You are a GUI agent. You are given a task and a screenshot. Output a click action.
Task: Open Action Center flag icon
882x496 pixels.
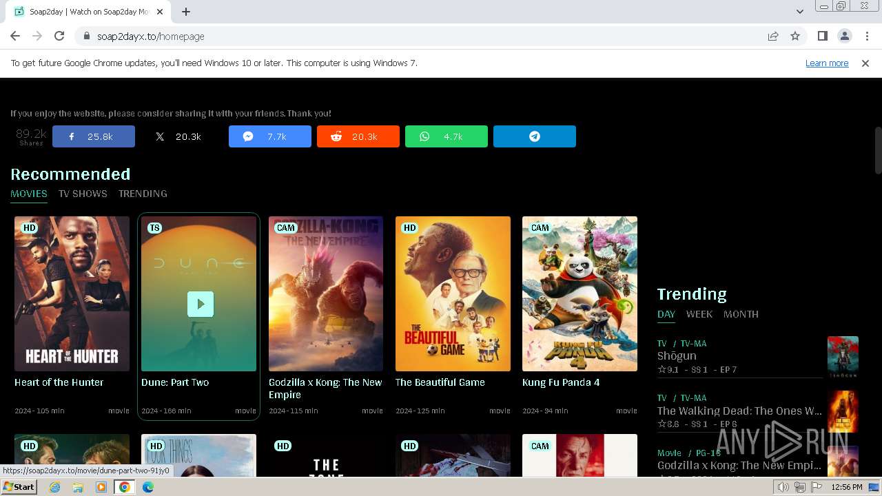click(x=816, y=487)
